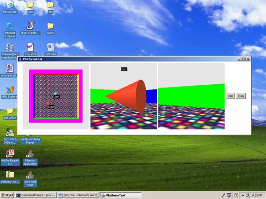
Task: Select the Scott folder icon
Action: click(30, 7)
